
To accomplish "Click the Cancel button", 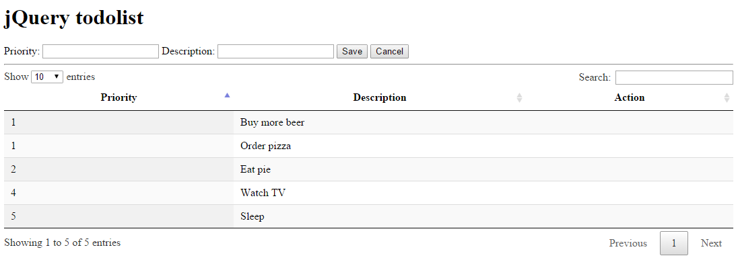I will pos(389,51).
